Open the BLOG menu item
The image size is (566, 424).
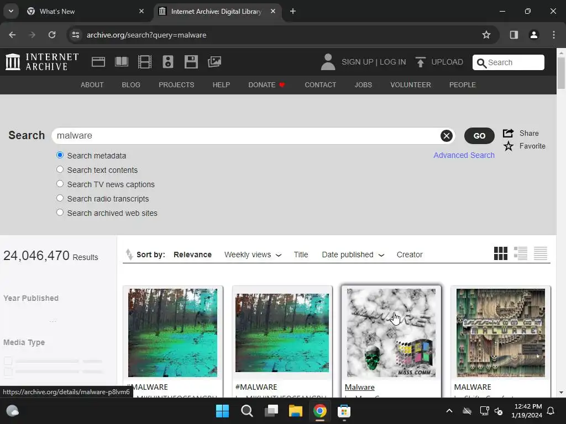click(131, 84)
